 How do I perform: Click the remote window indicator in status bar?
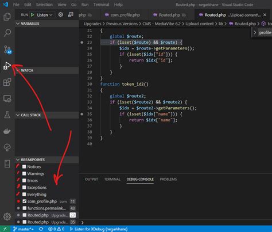coord(5,229)
